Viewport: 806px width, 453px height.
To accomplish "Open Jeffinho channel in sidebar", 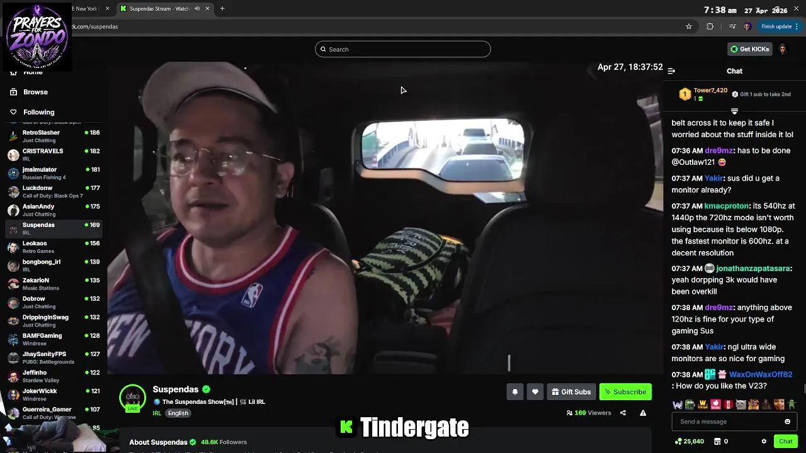I will pos(54,376).
